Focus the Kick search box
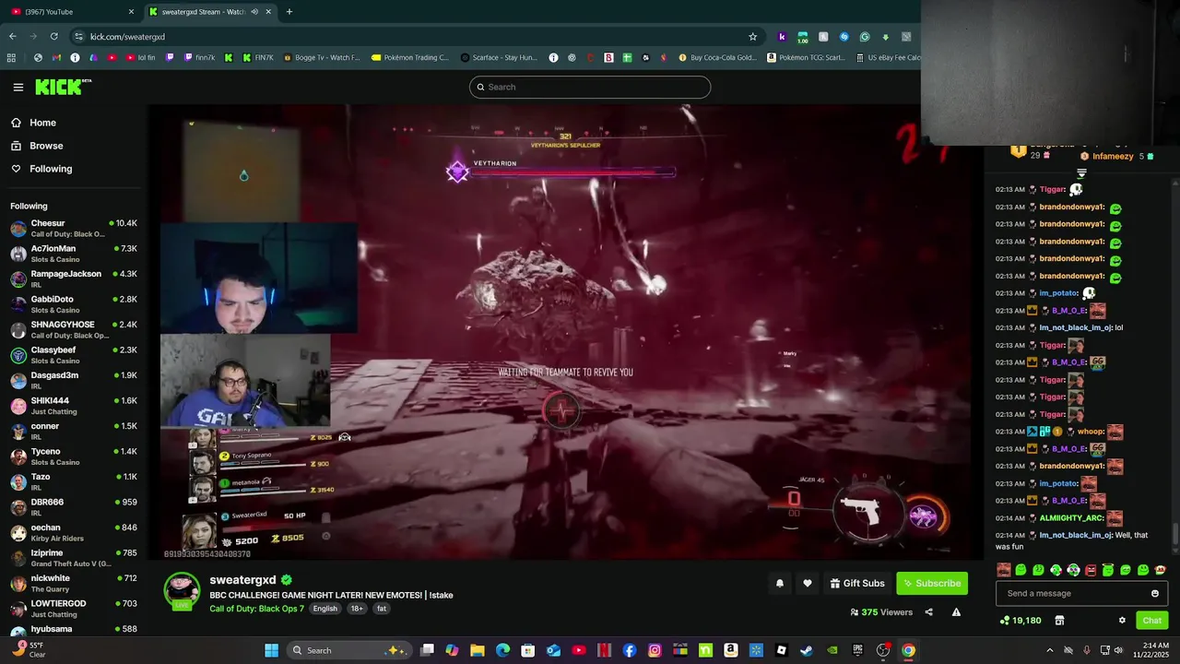Image resolution: width=1180 pixels, height=664 pixels. click(x=590, y=87)
